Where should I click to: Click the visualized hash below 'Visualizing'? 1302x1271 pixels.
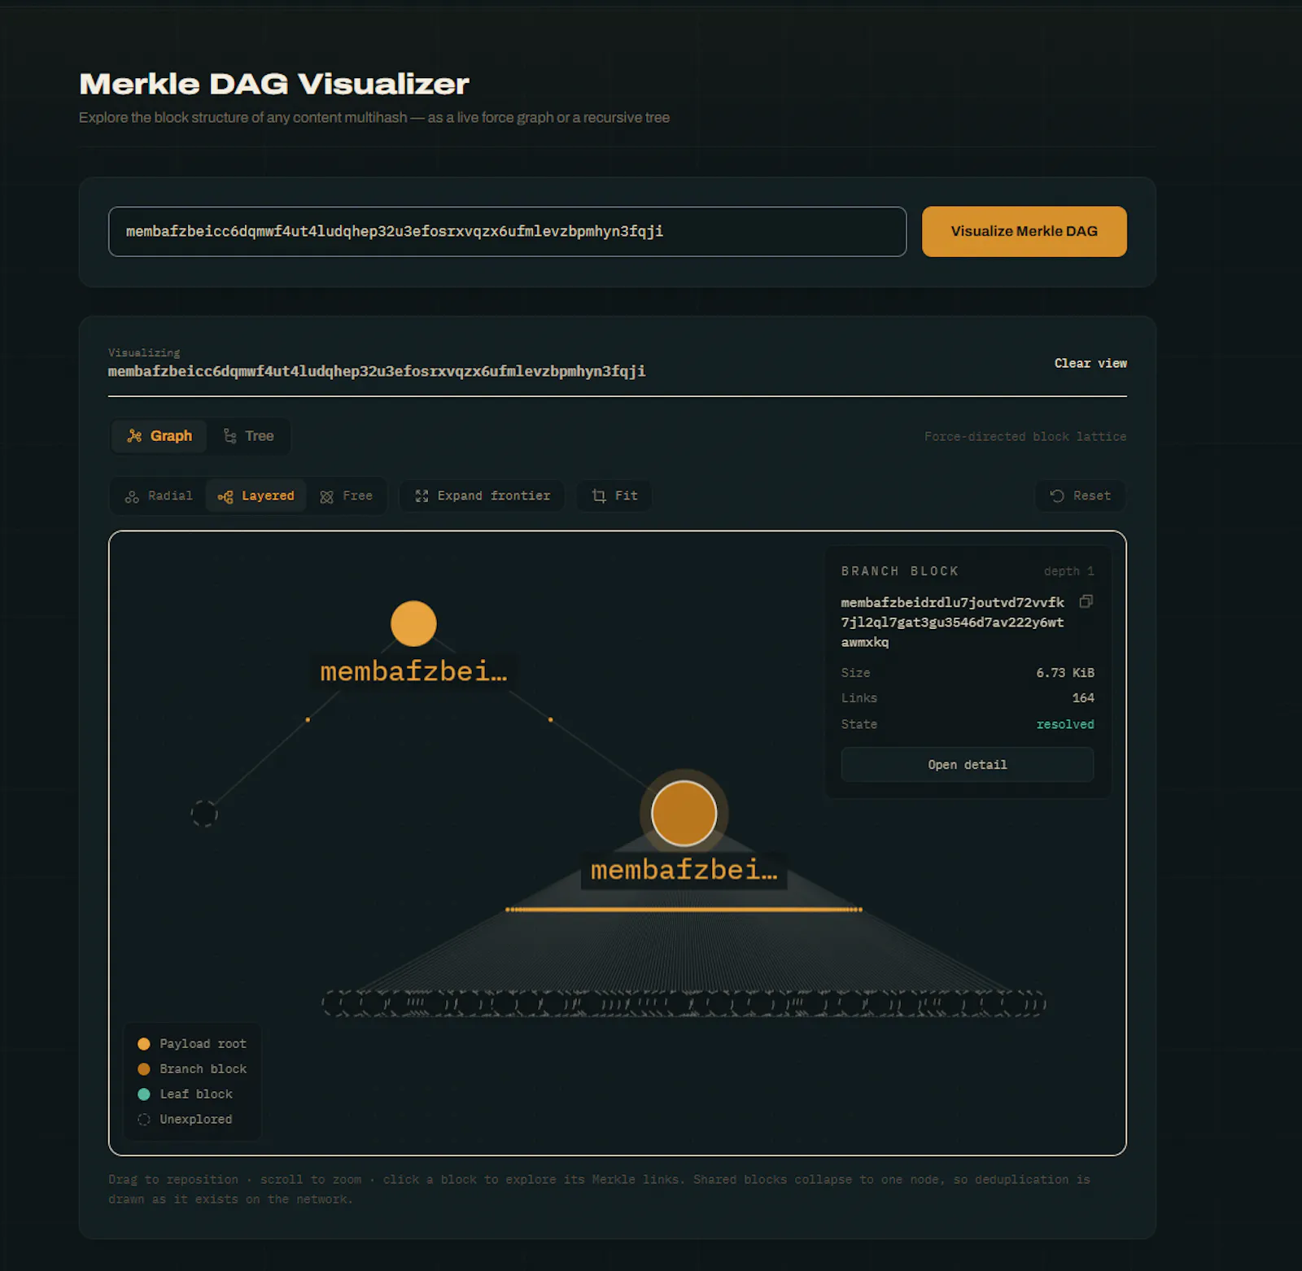377,371
